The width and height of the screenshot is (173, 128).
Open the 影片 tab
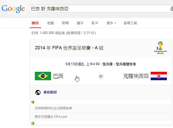coord(95,23)
